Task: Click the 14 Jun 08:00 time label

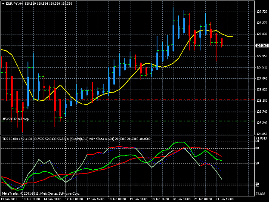Action: point(53,199)
